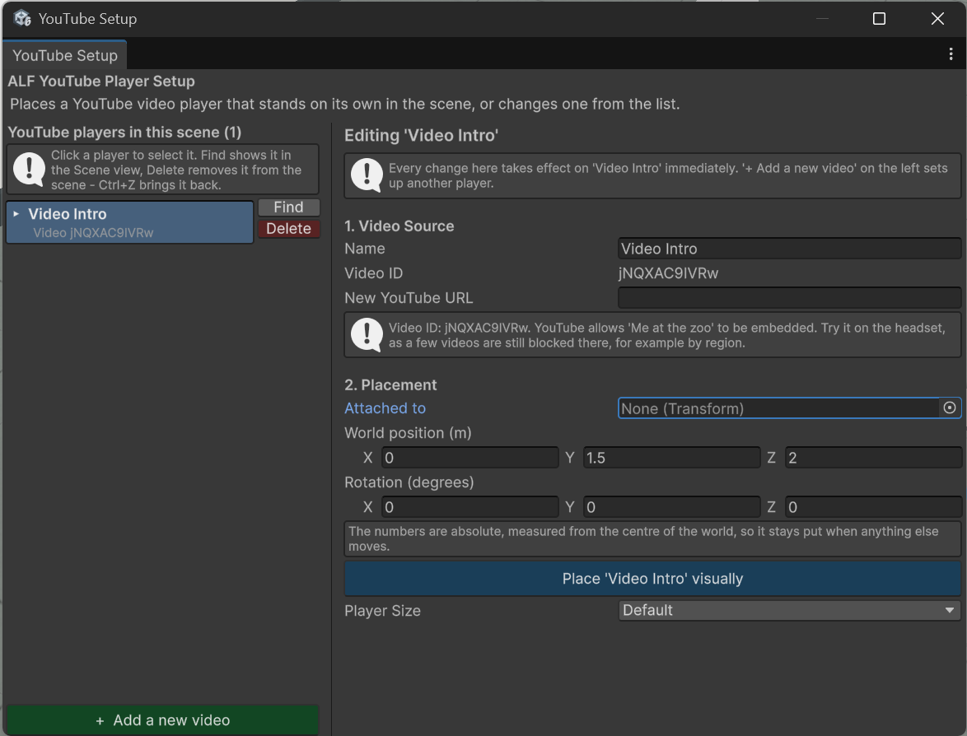
Task: Click the Video ID value jNQXAC9IVRw
Action: coord(669,273)
